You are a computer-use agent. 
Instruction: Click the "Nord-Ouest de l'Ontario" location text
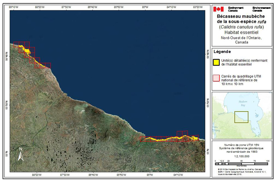coord(241,38)
